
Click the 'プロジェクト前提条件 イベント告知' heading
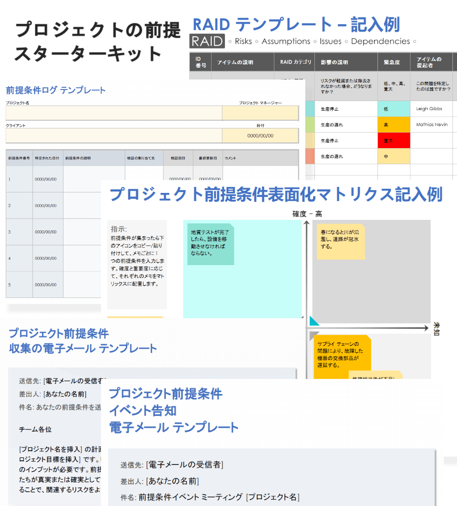166,402
